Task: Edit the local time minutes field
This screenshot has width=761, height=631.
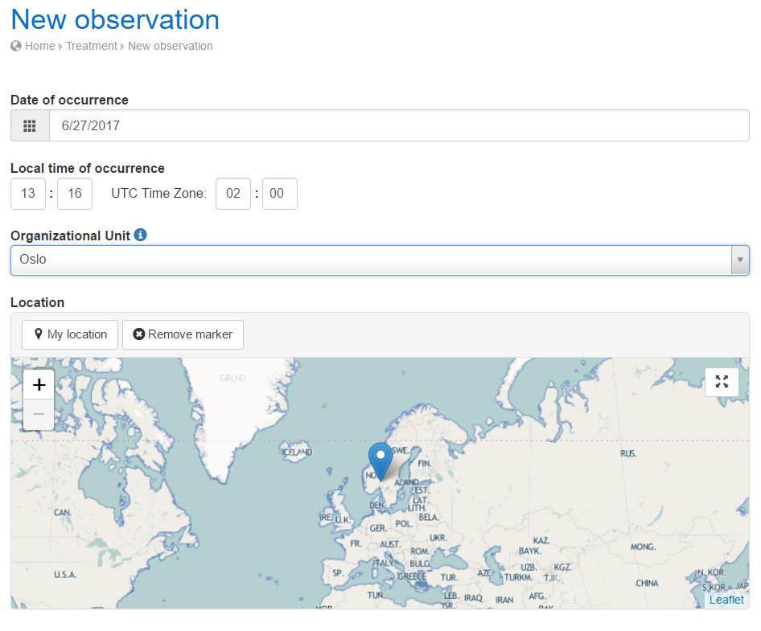Action: tap(75, 194)
